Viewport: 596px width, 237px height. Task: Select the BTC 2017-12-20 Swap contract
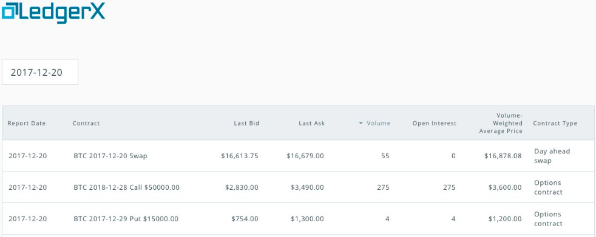(x=110, y=156)
